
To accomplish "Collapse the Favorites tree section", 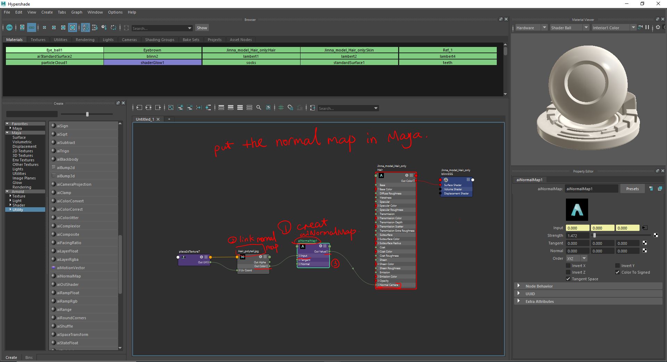I will coord(7,124).
